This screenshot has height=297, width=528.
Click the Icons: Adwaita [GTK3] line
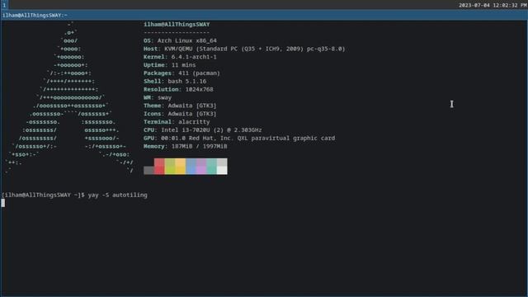point(180,114)
